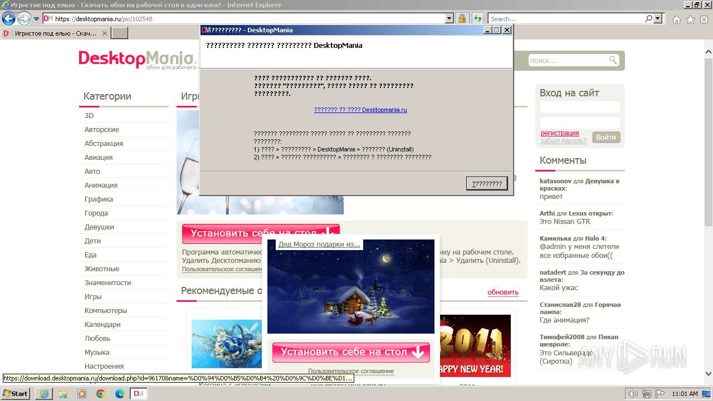Click the login username field
The image size is (713, 401).
pyautogui.click(x=580, y=107)
